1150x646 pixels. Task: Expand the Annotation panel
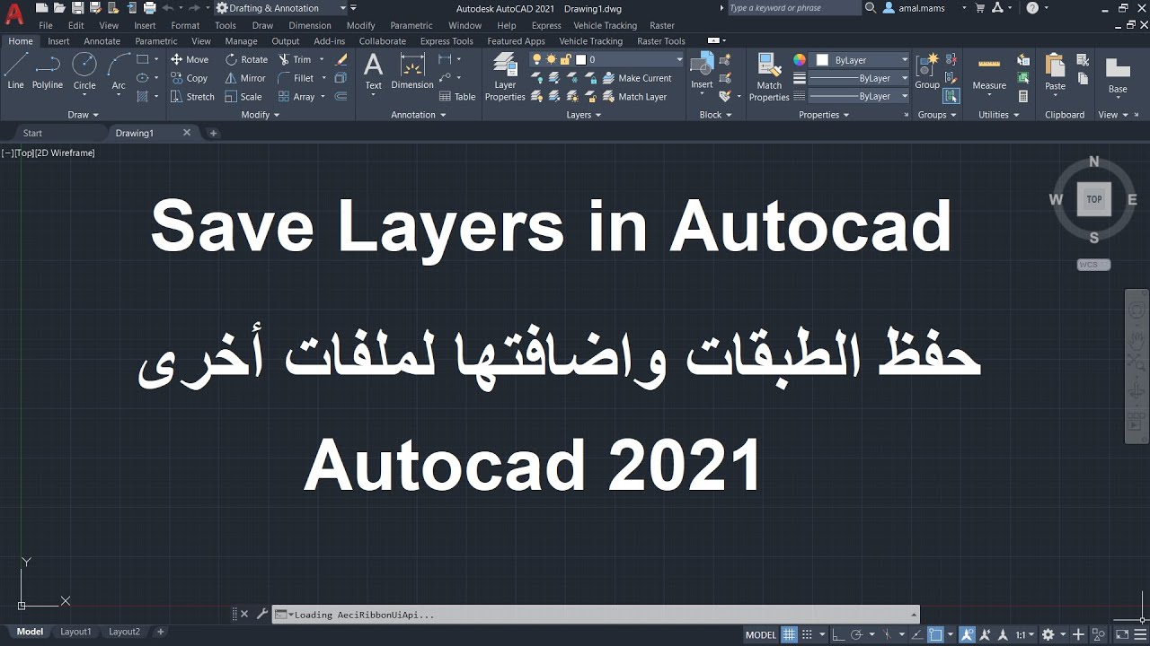pyautogui.click(x=419, y=115)
